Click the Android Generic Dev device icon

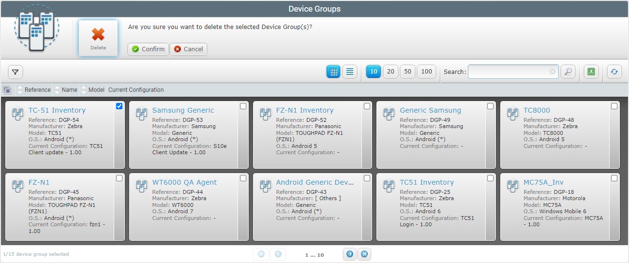coord(266,186)
